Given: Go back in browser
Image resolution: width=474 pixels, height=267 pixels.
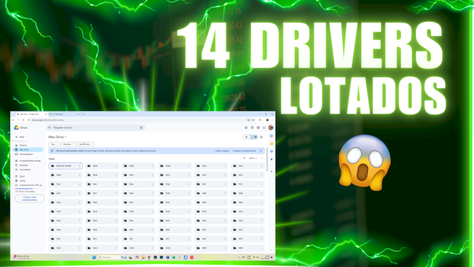Looking at the screenshot, I should coord(13,120).
